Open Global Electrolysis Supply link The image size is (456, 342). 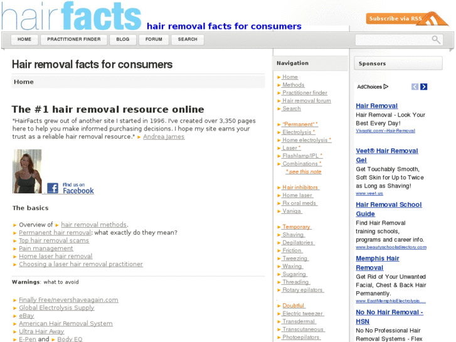pyautogui.click(x=56, y=307)
